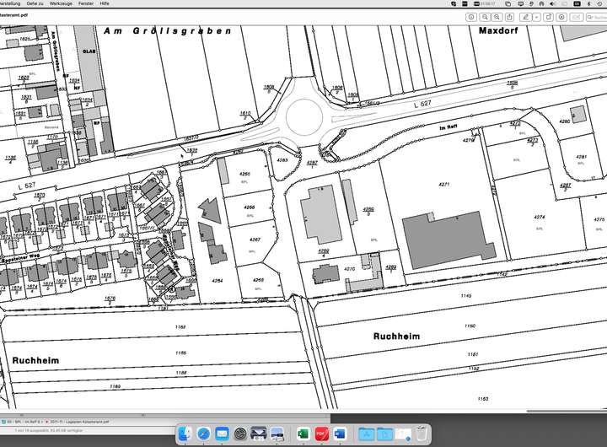
Task: Open Word from the Dock
Action: pyautogui.click(x=341, y=434)
